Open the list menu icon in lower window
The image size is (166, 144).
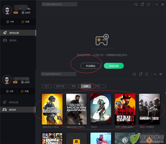tap(147, 74)
